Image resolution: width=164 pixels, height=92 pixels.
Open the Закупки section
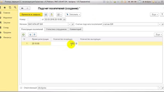[x=7, y=23]
